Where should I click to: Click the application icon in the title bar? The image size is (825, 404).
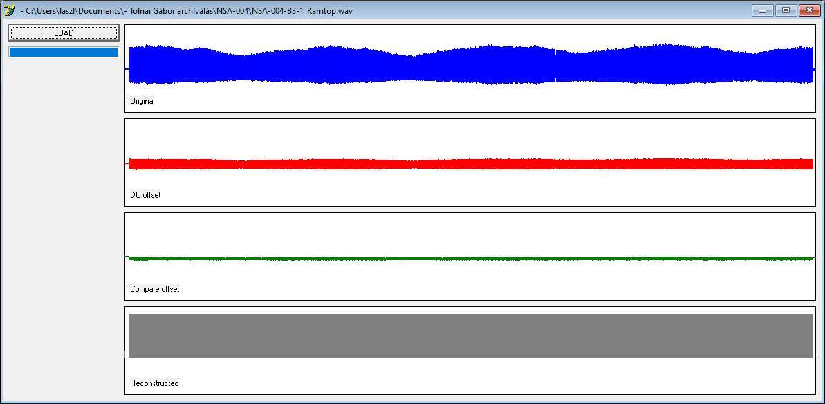pos(9,10)
